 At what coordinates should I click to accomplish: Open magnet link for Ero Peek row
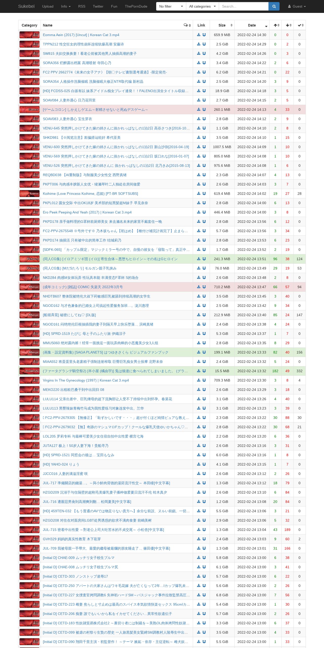pos(204,212)
